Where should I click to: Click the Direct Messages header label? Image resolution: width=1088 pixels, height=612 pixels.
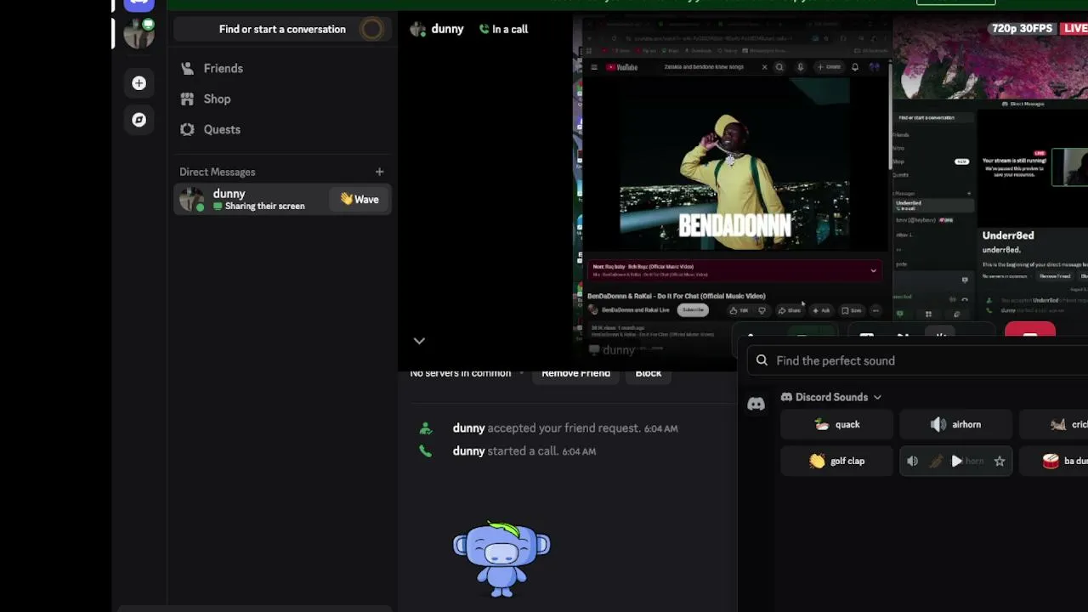217,172
